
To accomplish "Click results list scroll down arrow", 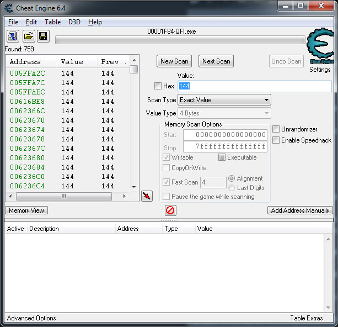I will click(134, 187).
